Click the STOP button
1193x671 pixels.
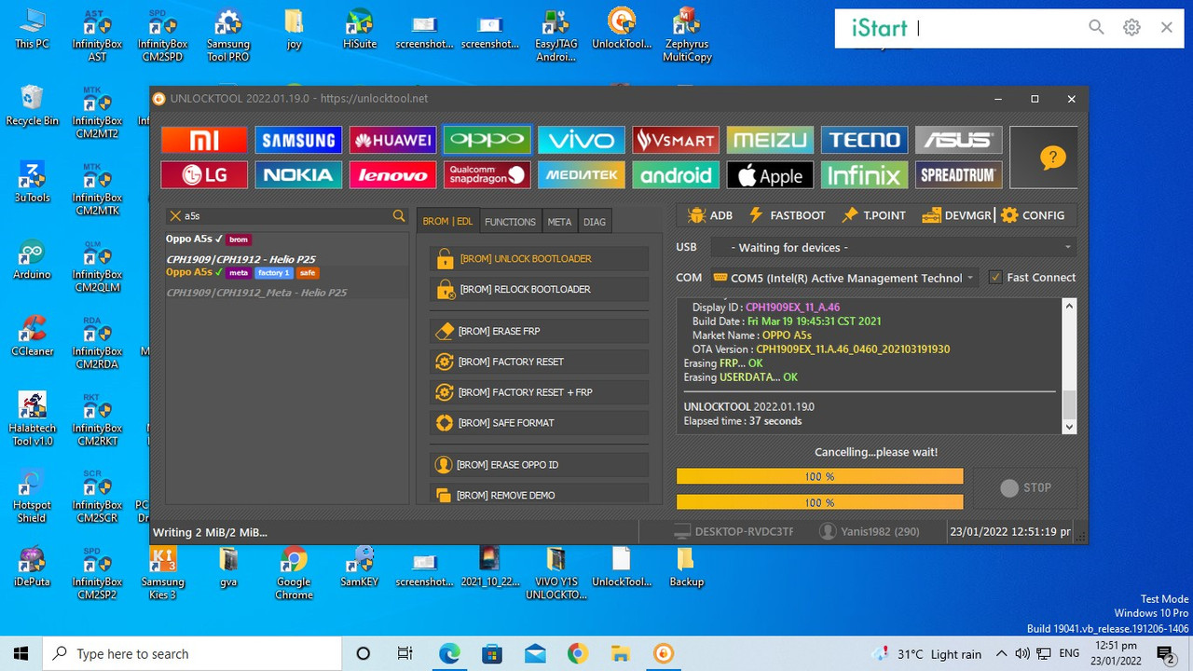1025,487
